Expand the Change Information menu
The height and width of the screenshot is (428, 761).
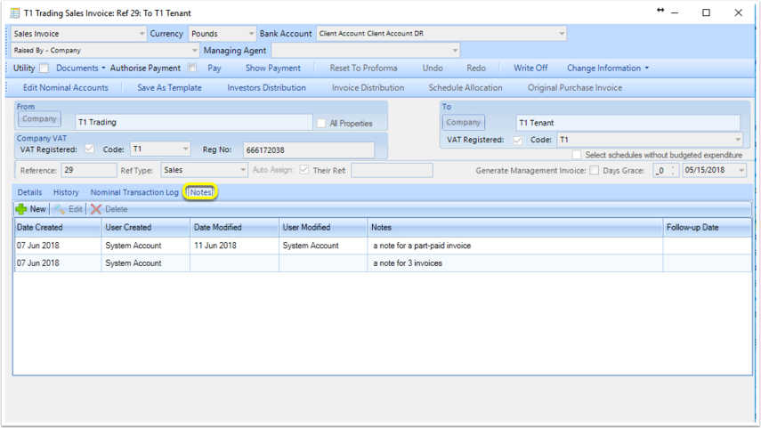pos(608,69)
